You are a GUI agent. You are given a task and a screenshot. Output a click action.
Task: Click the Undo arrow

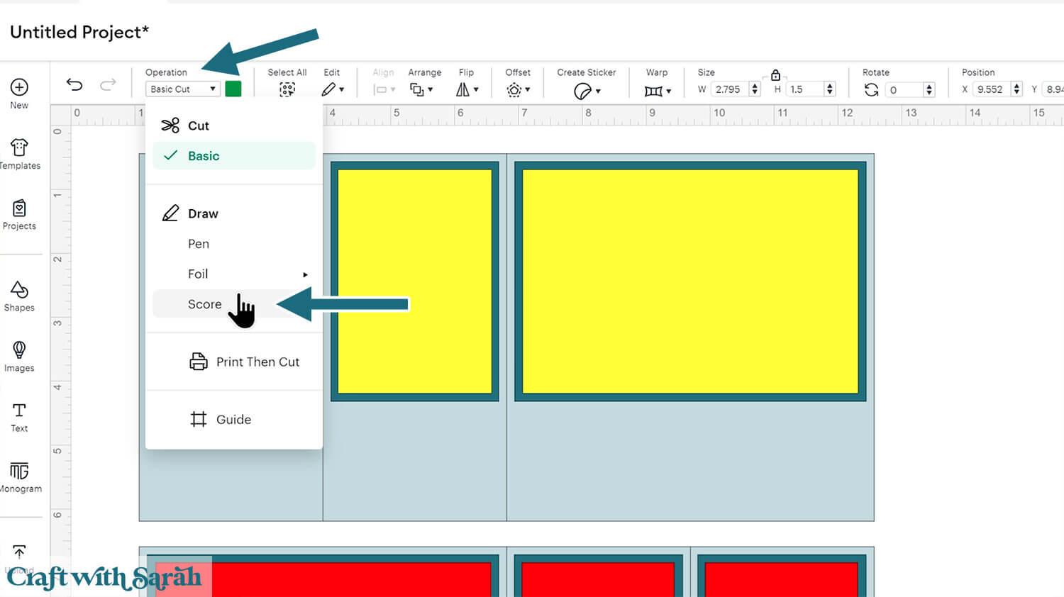pos(74,85)
